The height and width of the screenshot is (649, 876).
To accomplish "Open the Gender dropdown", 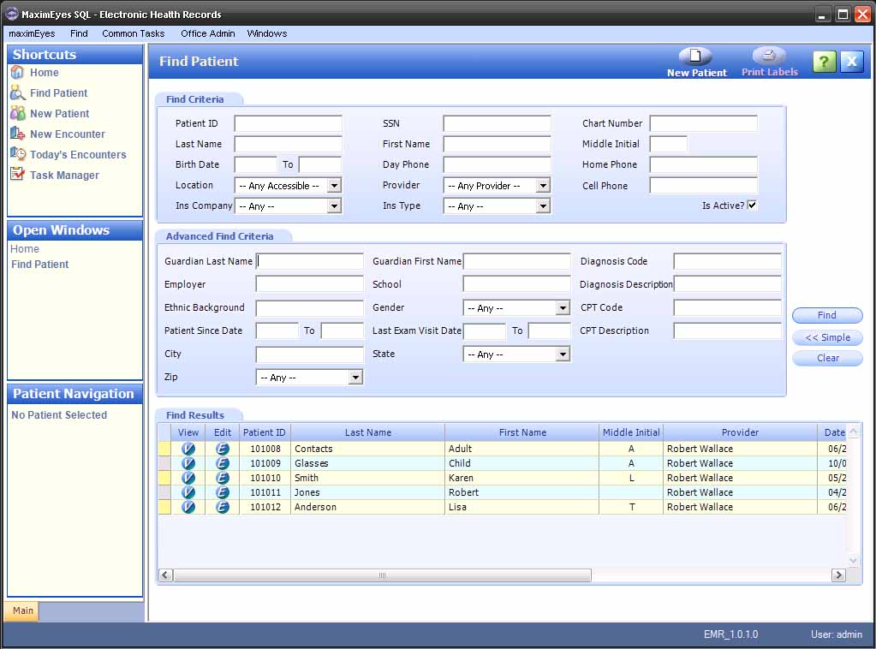I will [563, 307].
